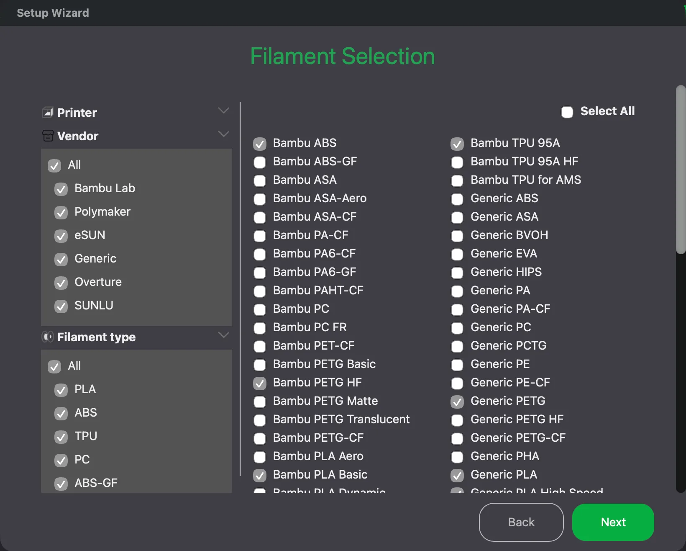Screen dimensions: 686x551
Task: Click the Filament type section icon
Action: tap(48, 337)
